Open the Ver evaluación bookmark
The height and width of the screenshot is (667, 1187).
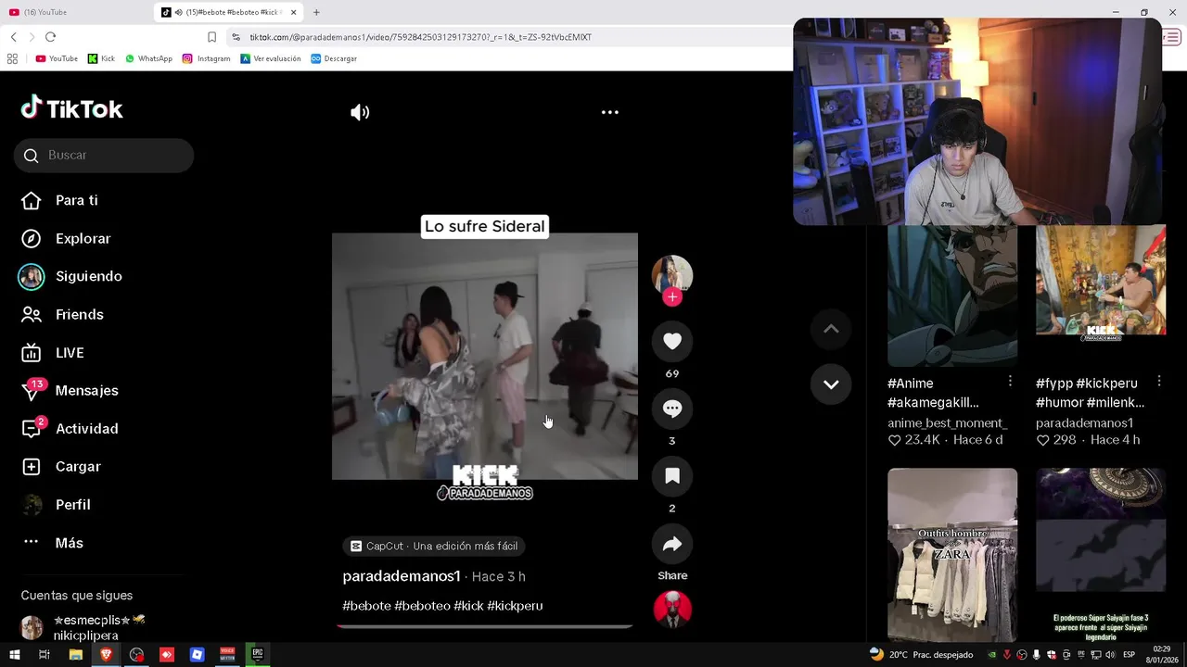pos(271,58)
